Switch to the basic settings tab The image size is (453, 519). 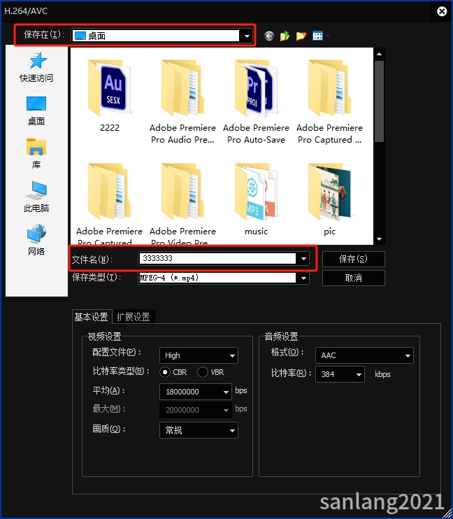[x=92, y=317]
